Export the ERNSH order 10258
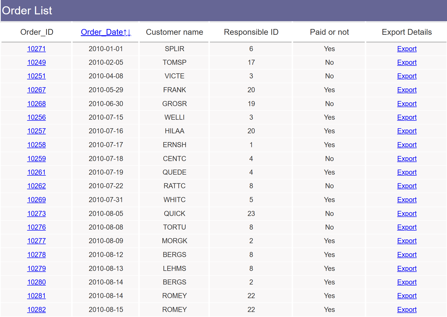The height and width of the screenshot is (317, 447). coord(407,145)
